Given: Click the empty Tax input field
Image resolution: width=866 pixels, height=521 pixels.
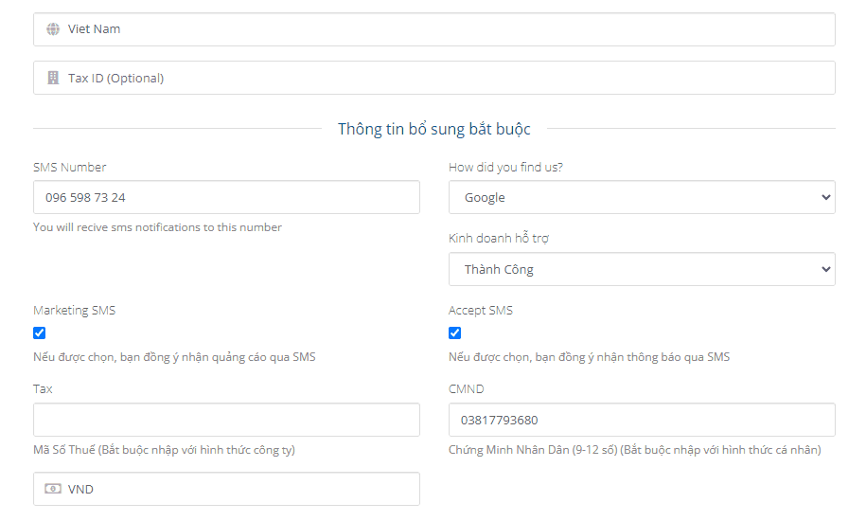Looking at the screenshot, I should pos(226,420).
